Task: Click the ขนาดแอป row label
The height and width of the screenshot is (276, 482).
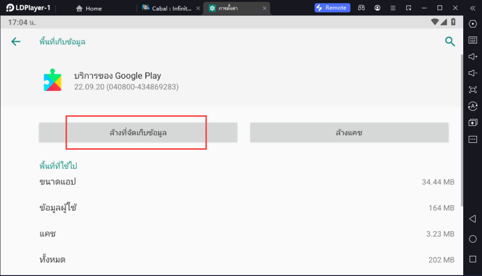Action: (57, 182)
